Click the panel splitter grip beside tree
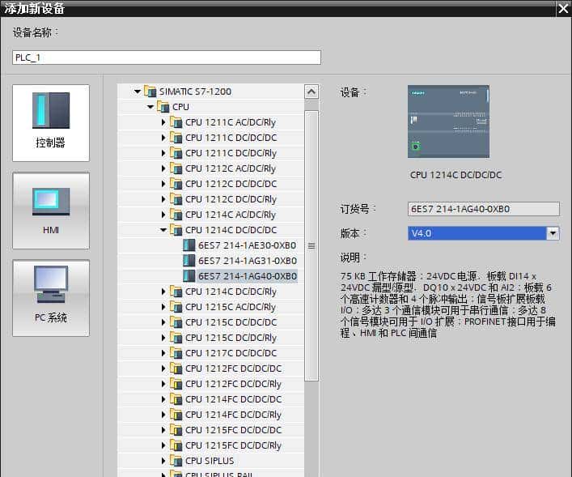This screenshot has height=477, width=572. (x=311, y=246)
